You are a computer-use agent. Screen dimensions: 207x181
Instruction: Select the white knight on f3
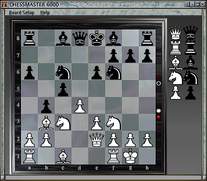pos(114,123)
